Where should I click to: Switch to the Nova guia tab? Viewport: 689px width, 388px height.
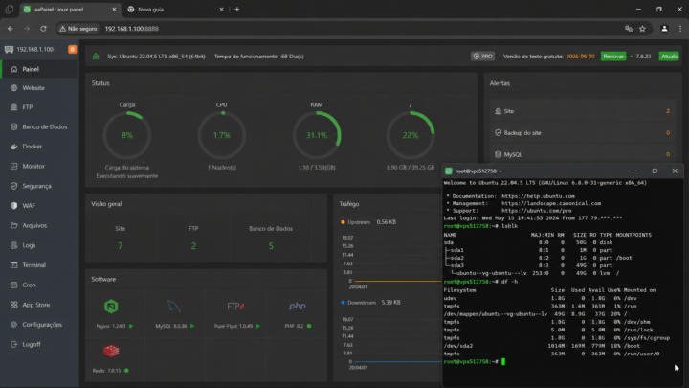(x=174, y=10)
